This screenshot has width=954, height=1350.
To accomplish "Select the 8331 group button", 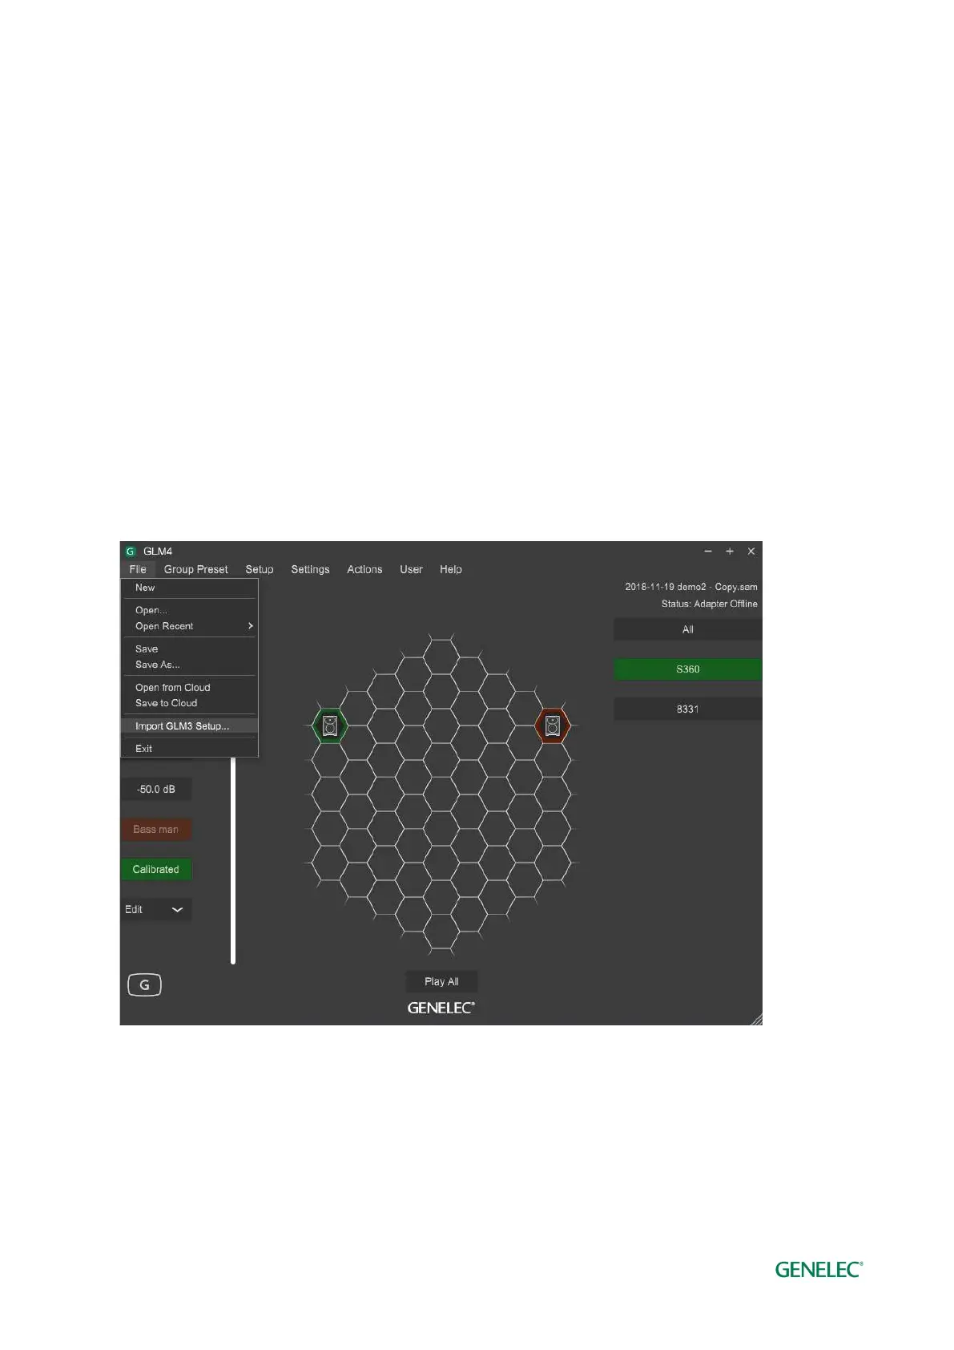I will (688, 709).
